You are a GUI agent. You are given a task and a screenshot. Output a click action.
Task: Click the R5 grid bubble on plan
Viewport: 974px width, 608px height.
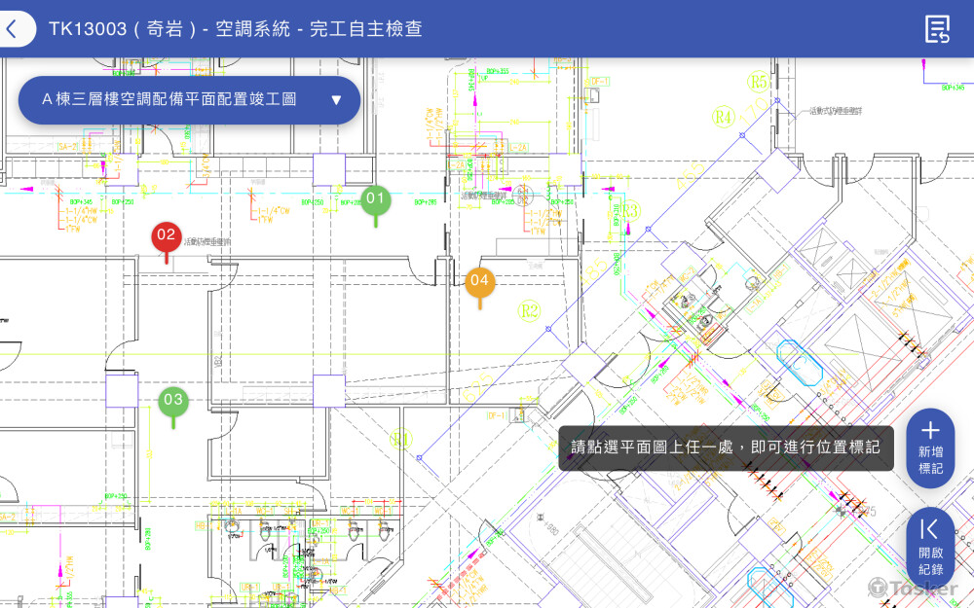(759, 82)
